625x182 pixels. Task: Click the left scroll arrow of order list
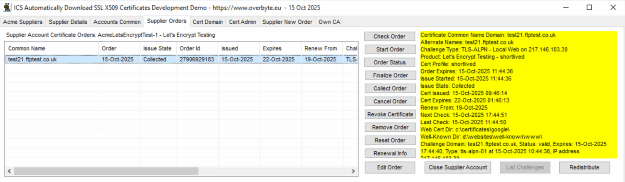(x=9, y=171)
